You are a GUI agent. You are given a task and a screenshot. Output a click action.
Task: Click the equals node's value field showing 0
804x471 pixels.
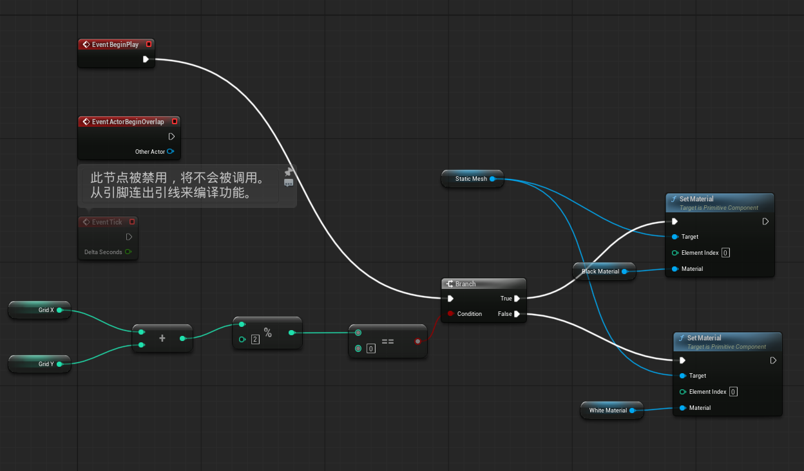[371, 349]
